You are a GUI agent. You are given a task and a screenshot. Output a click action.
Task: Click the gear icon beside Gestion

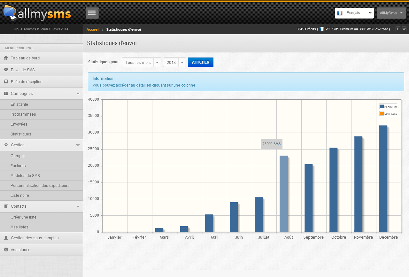pyautogui.click(x=6, y=145)
